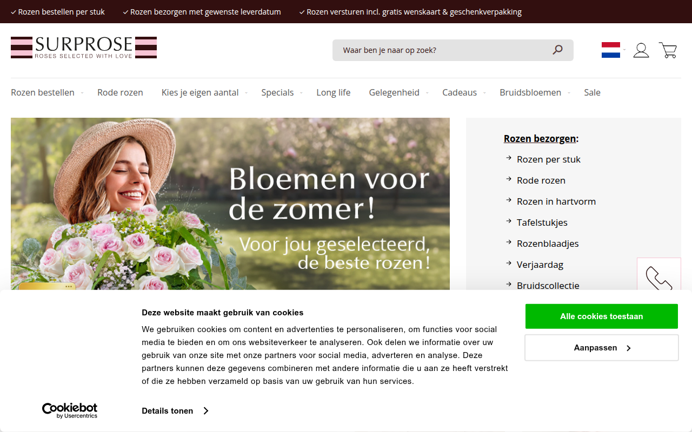Open Verjaardag link
The height and width of the screenshot is (432, 692).
(540, 265)
